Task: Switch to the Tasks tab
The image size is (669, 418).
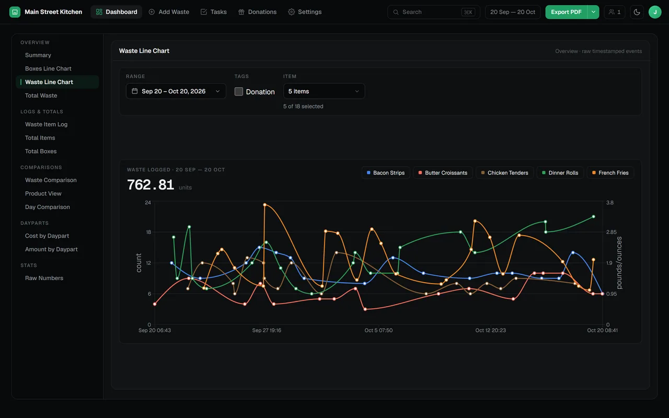Action: [214, 12]
